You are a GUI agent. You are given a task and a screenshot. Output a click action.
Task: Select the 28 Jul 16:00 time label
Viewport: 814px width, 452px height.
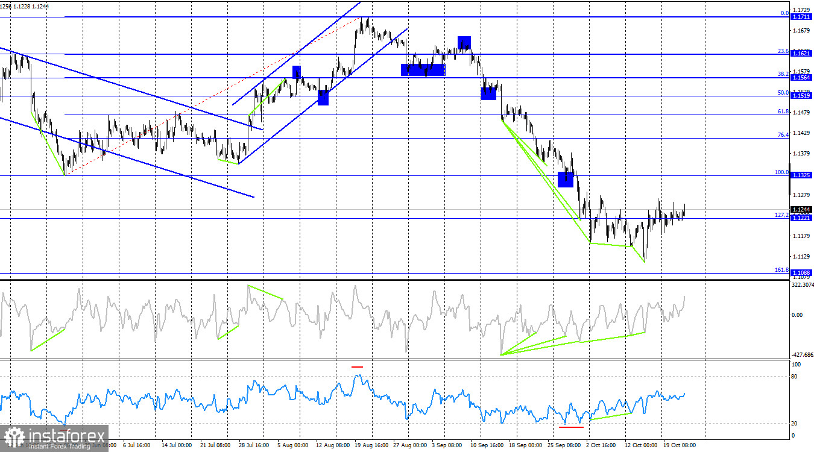click(x=253, y=445)
